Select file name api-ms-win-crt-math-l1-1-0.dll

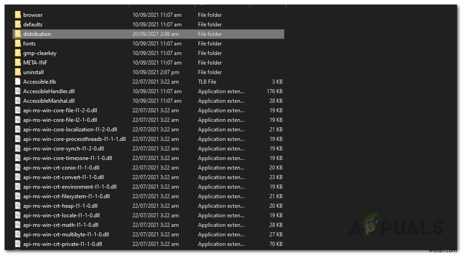point(61,225)
